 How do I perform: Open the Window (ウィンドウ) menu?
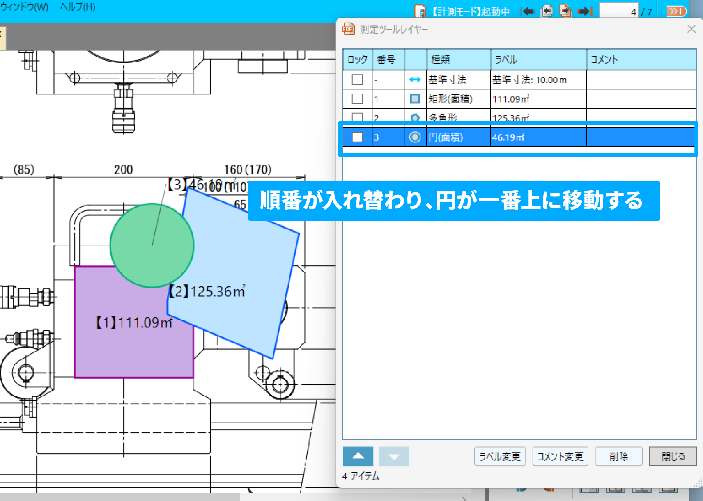tap(24, 7)
